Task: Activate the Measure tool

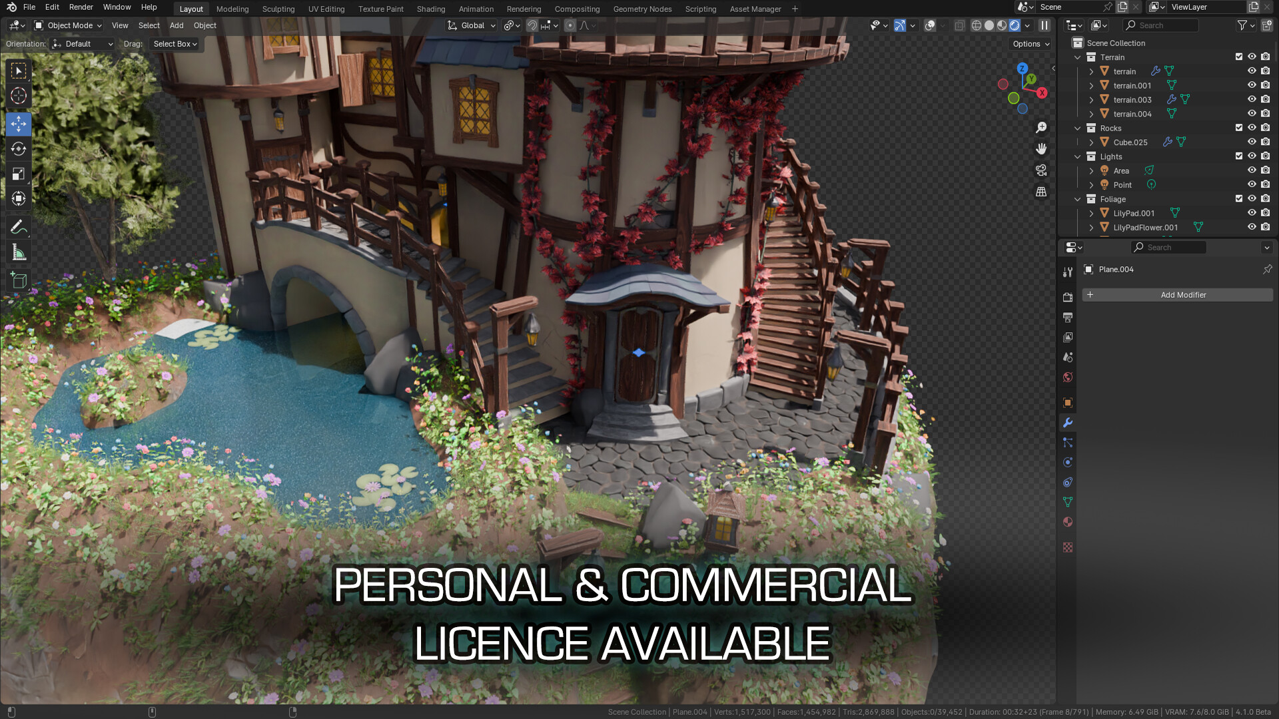Action: [x=19, y=252]
